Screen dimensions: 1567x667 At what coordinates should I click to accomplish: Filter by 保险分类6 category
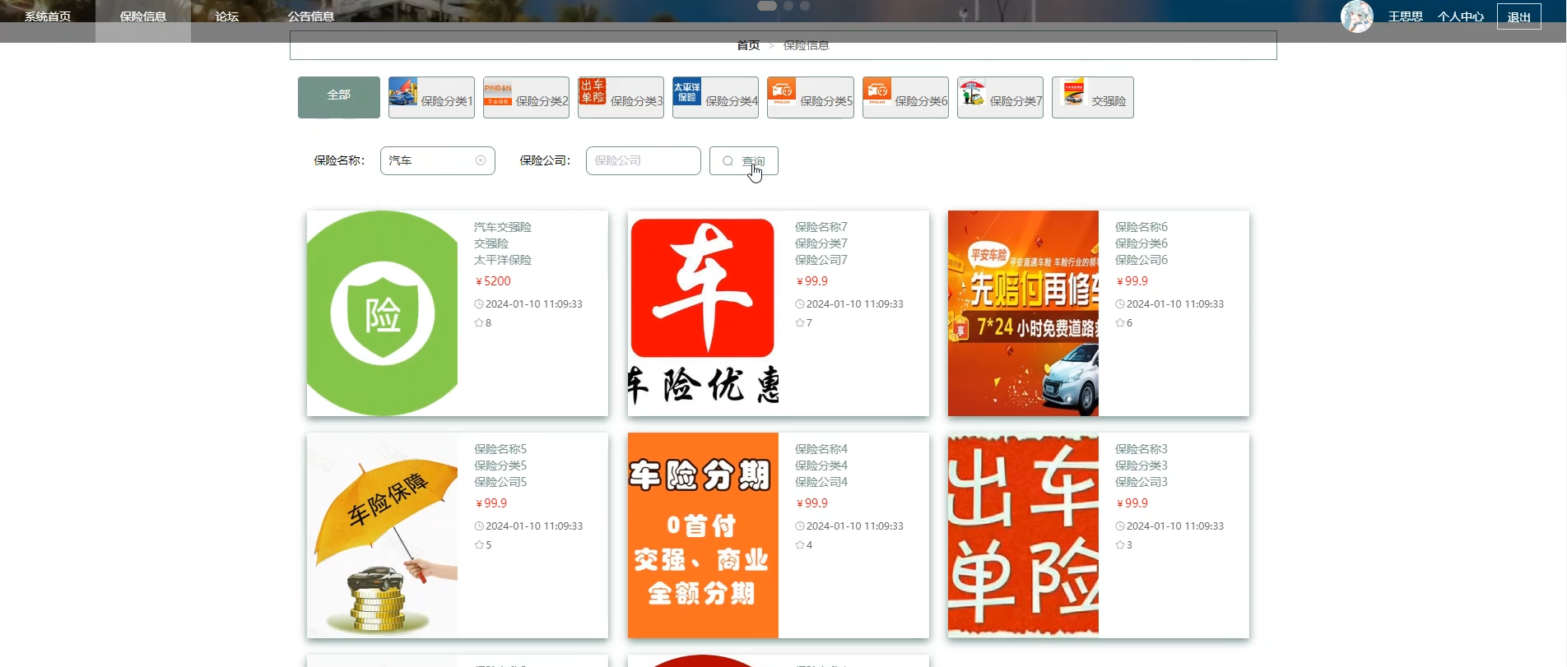[905, 97]
